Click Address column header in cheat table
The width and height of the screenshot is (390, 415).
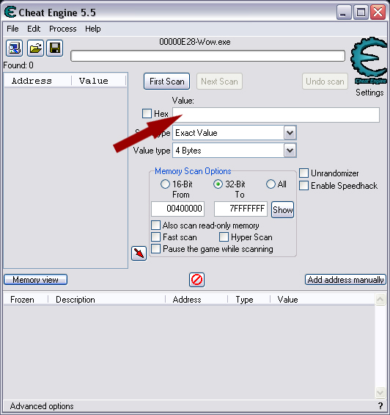click(x=196, y=300)
